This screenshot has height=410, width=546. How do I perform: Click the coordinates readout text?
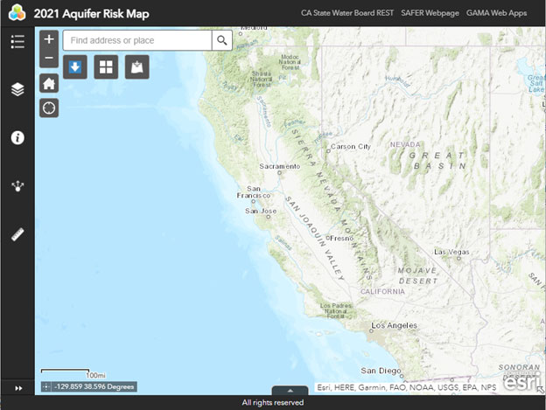[94, 386]
